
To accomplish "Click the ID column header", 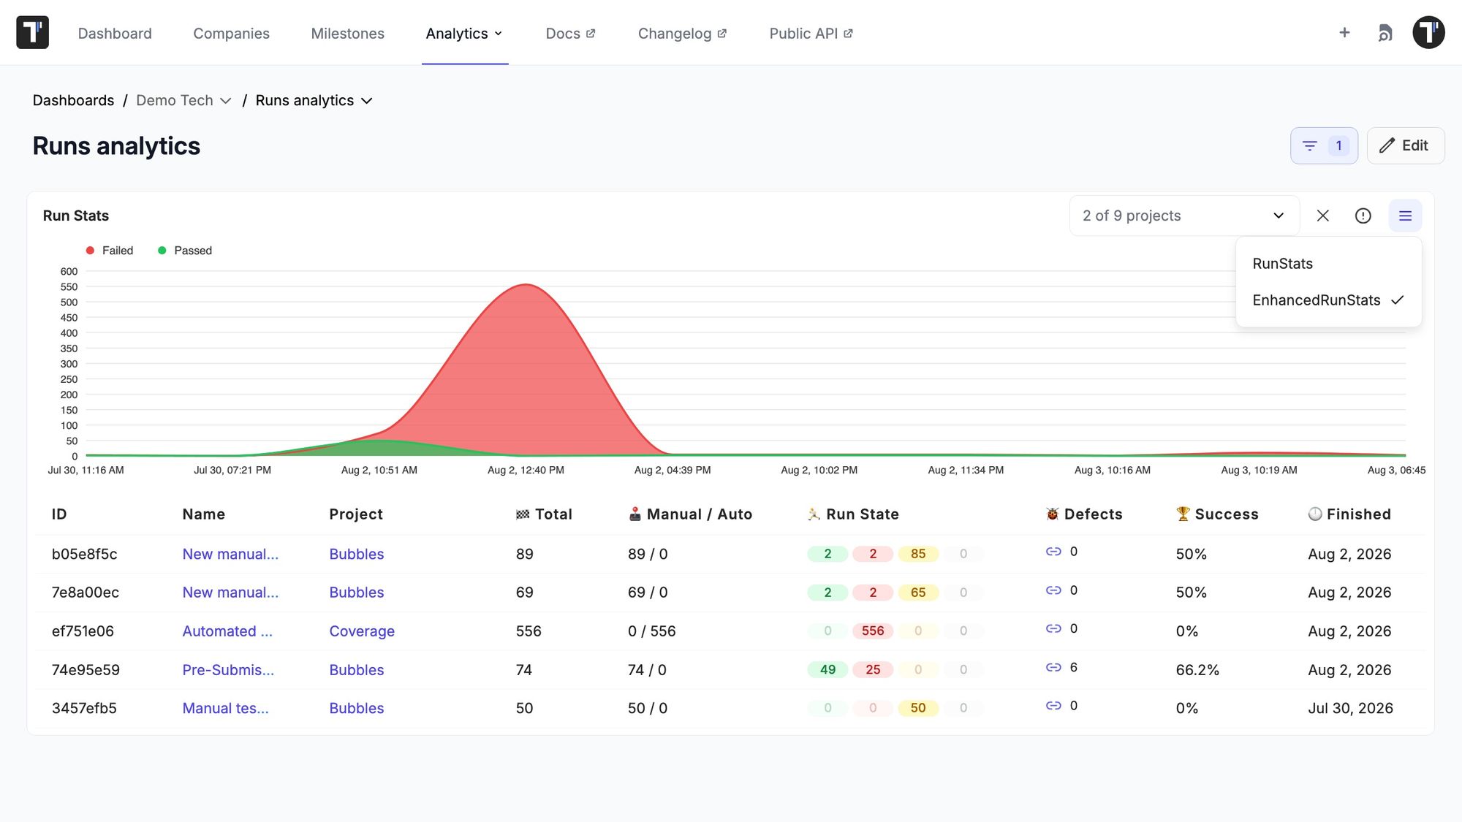I will pos(59,514).
